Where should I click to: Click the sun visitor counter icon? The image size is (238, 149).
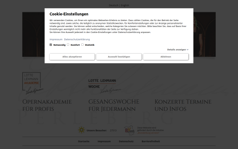[x=81, y=130]
